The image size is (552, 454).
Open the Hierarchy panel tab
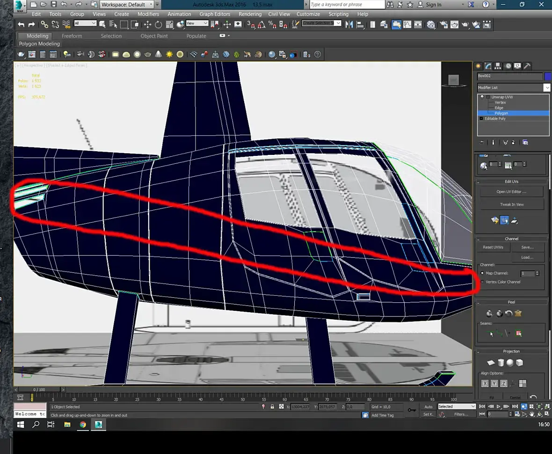pos(498,66)
